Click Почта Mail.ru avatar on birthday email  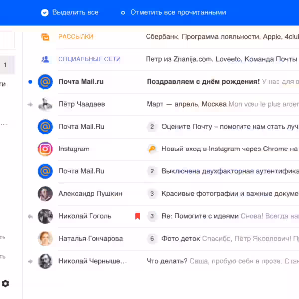[x=45, y=81]
